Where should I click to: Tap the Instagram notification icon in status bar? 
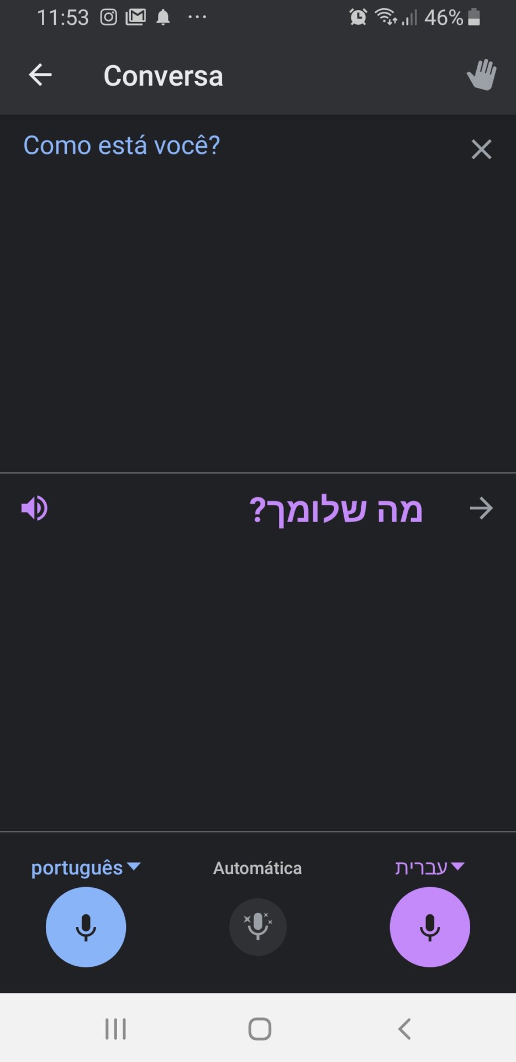(109, 18)
